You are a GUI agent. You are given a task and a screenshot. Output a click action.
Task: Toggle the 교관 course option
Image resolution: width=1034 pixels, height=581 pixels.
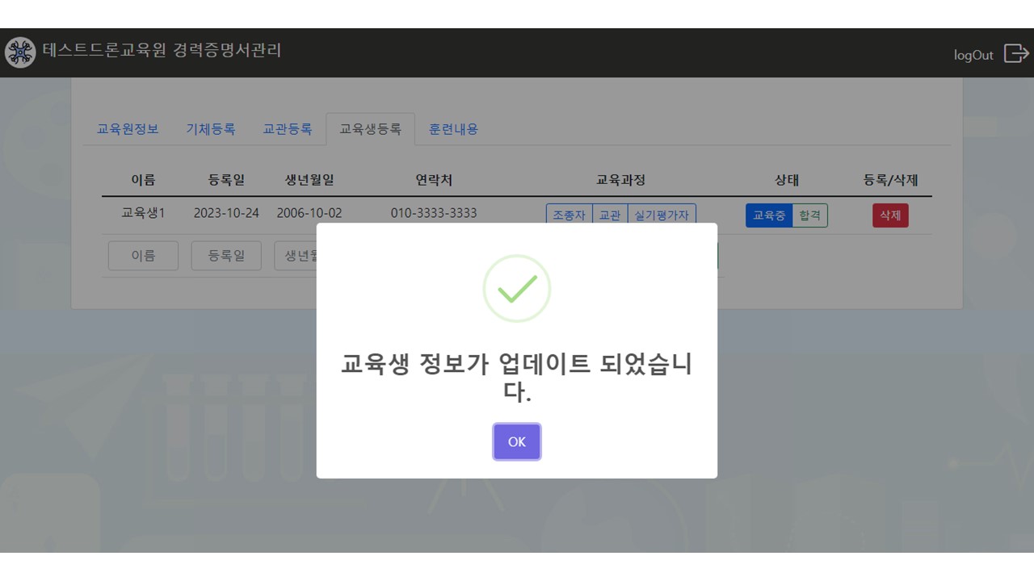tap(610, 215)
